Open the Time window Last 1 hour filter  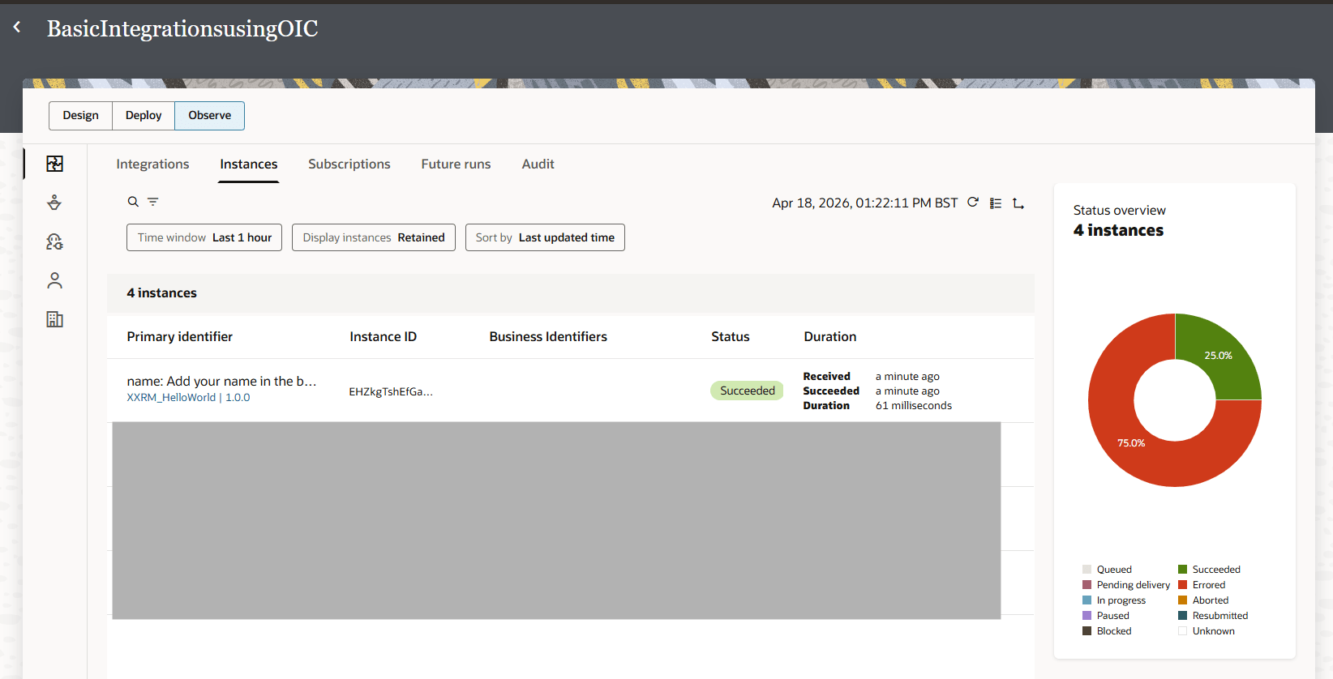click(x=204, y=237)
